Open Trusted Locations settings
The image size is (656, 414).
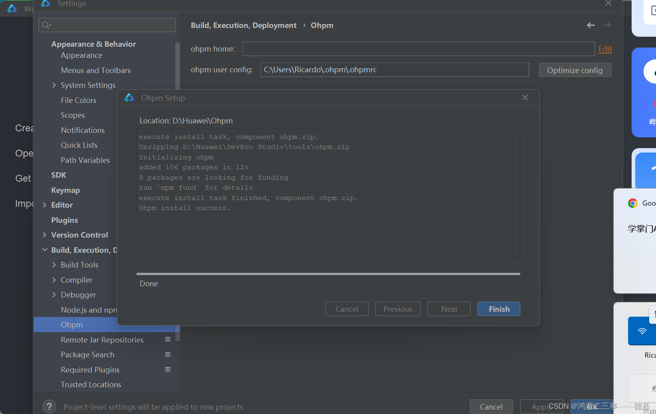click(91, 384)
